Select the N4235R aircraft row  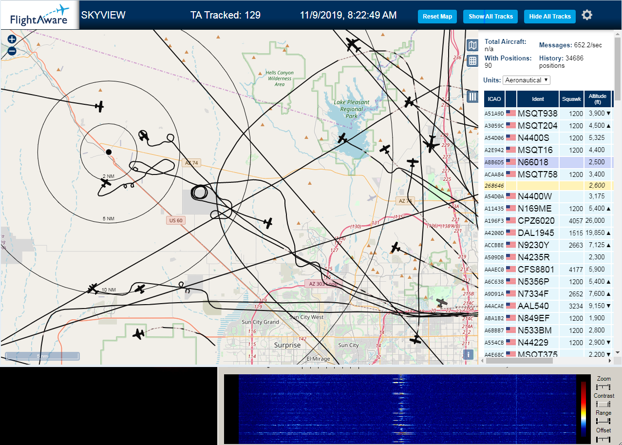(x=548, y=257)
